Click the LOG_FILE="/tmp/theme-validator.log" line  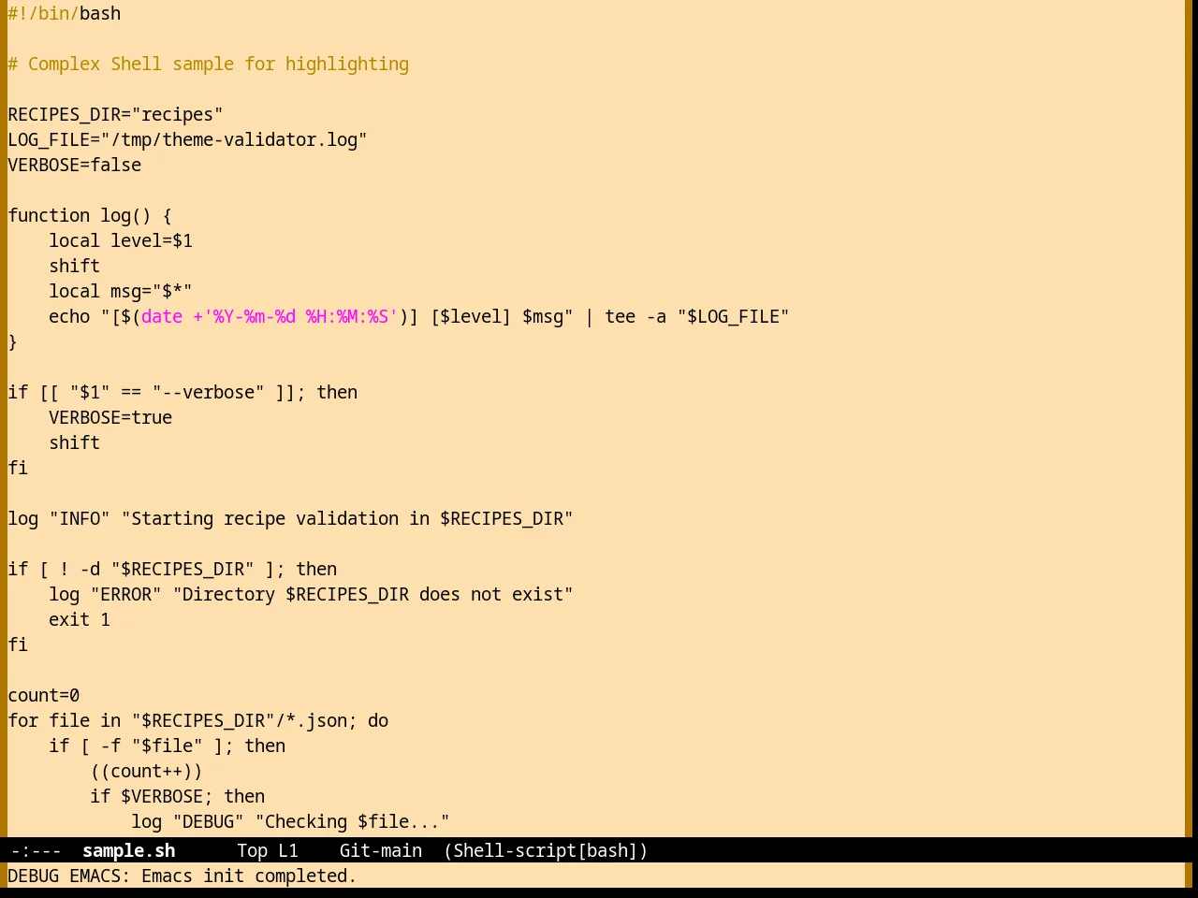coord(187,139)
